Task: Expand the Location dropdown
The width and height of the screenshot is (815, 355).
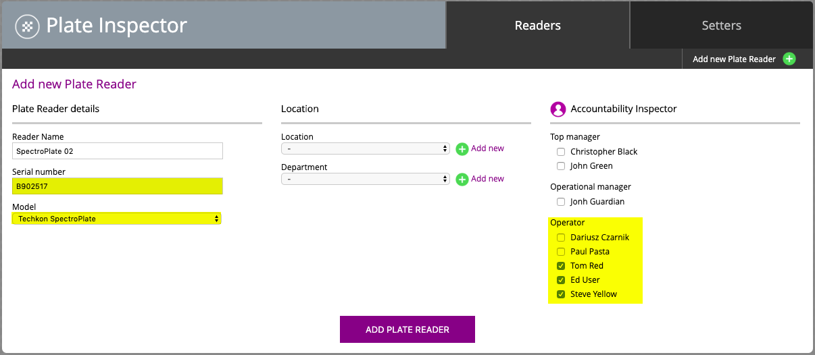Action: click(x=366, y=148)
